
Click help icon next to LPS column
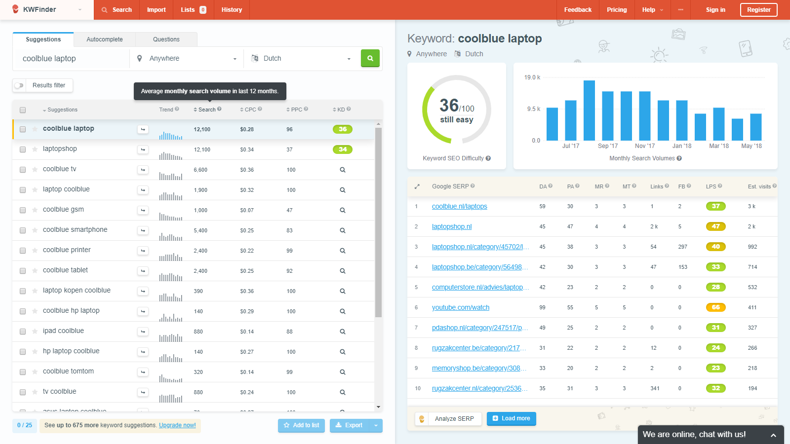(x=720, y=186)
